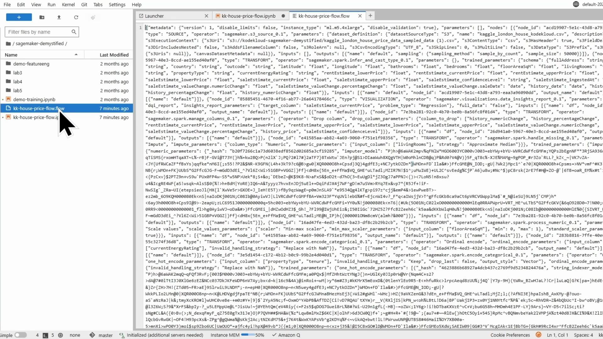This screenshot has width=603, height=339.
Task: Click Amazon Q status item
Action: (x=286, y=335)
